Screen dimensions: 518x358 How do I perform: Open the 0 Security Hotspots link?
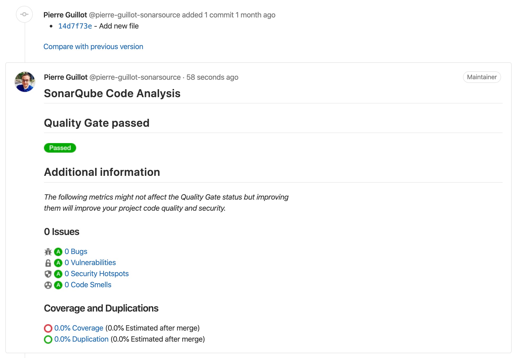coord(97,274)
